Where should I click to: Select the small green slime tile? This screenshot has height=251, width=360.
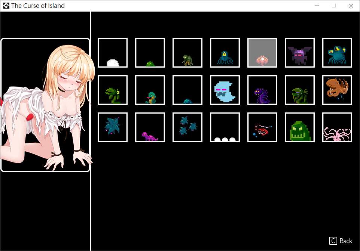point(150,53)
